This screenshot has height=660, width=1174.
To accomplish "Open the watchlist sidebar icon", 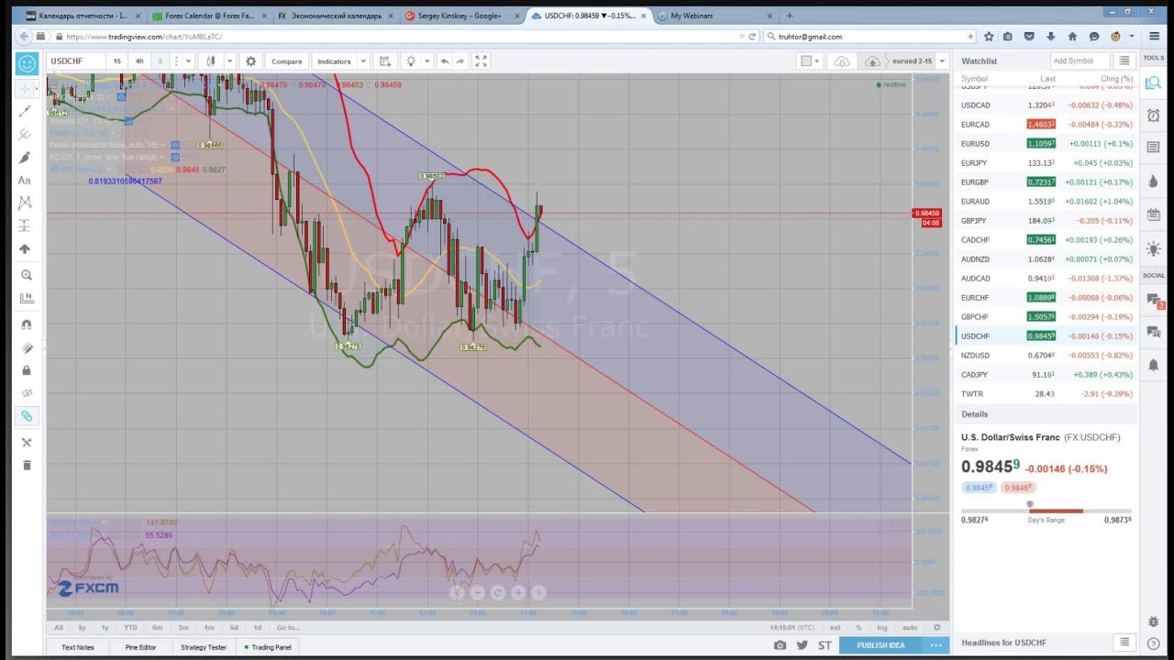I will point(1154,83).
